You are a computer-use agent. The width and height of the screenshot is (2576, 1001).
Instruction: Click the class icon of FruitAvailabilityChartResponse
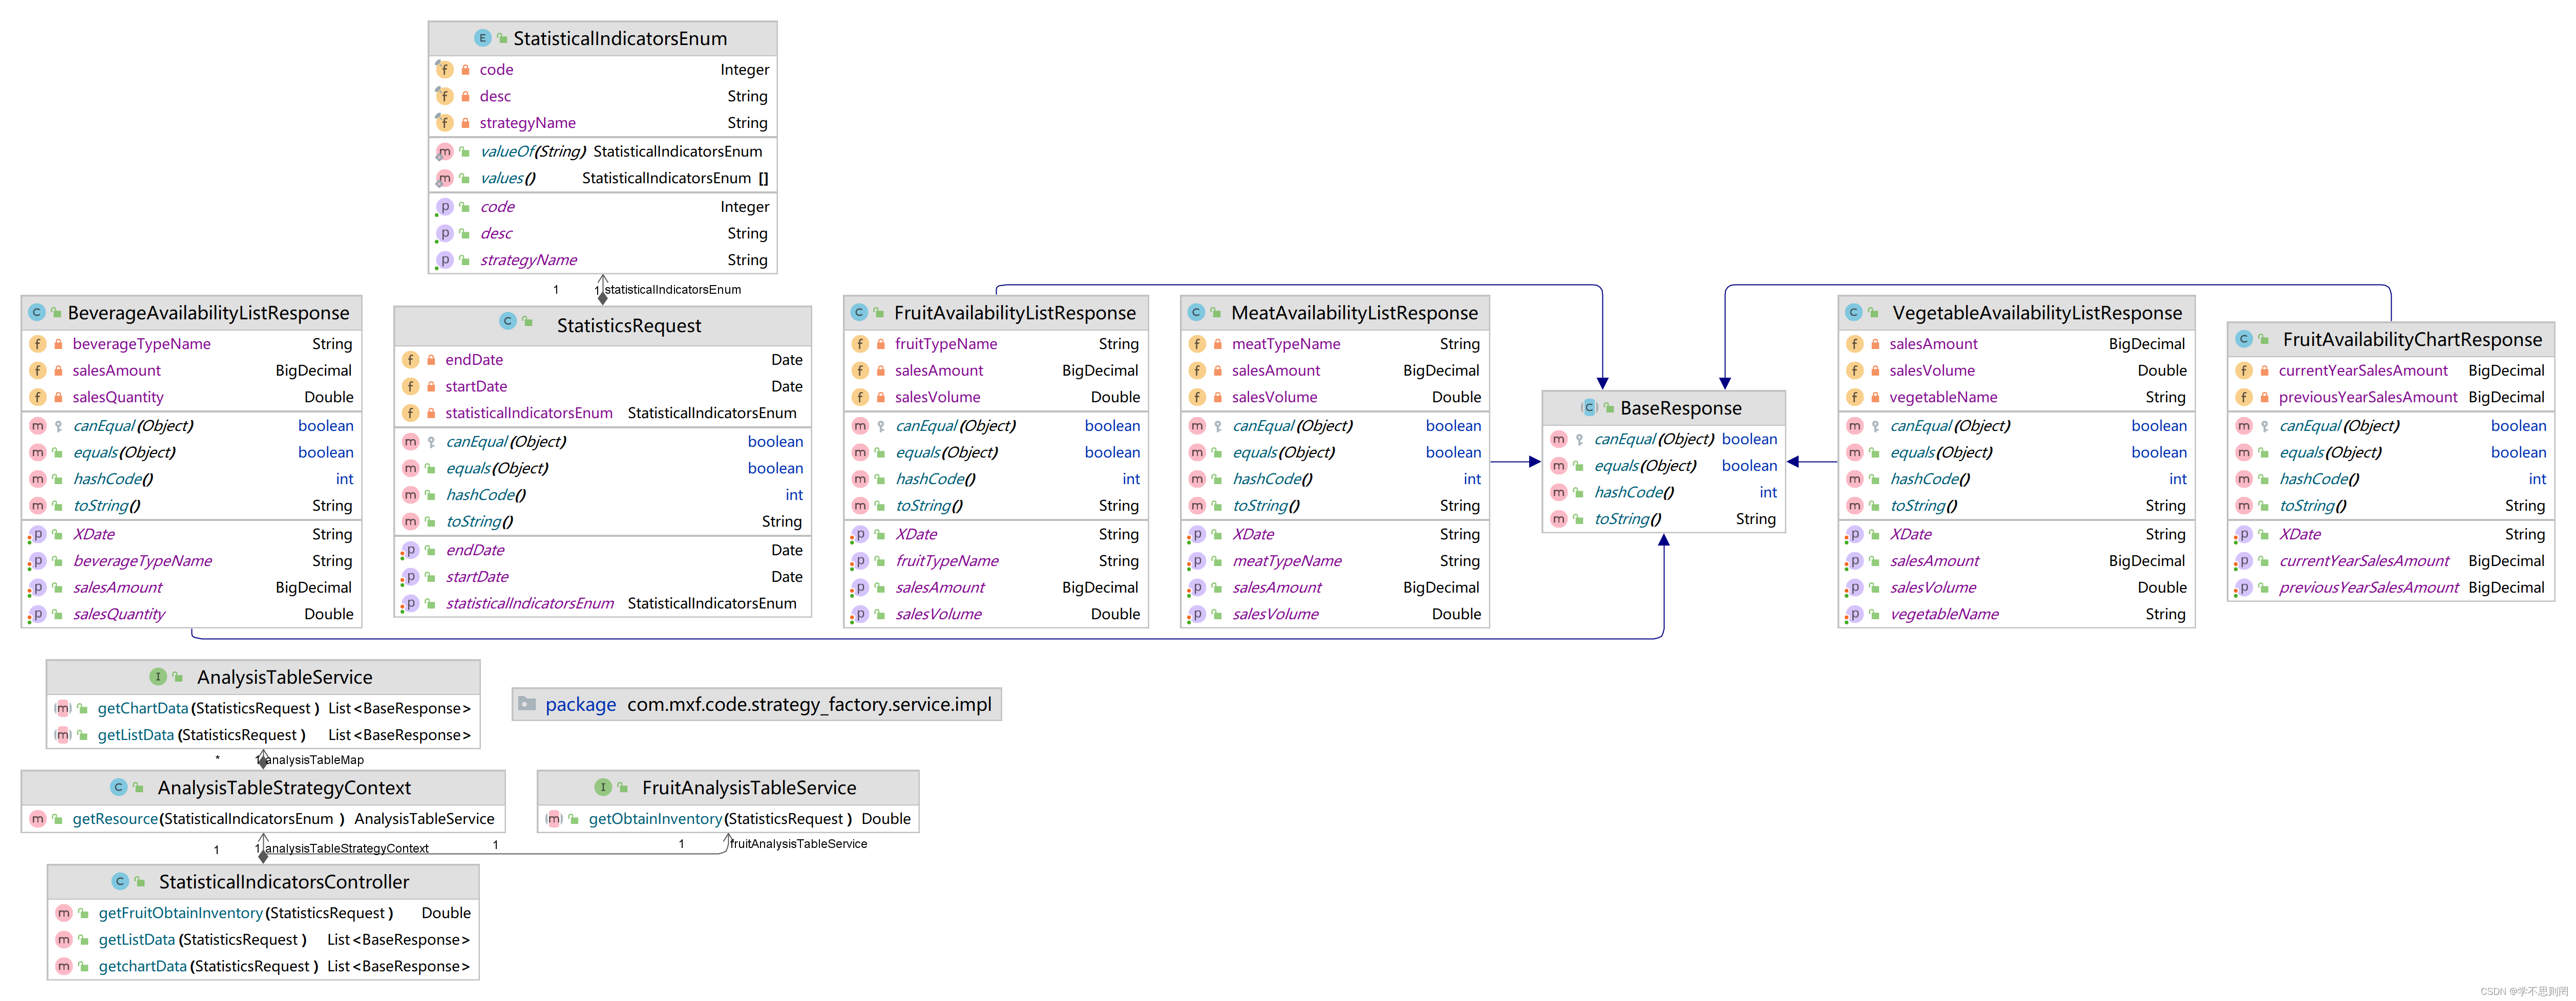click(x=2244, y=340)
